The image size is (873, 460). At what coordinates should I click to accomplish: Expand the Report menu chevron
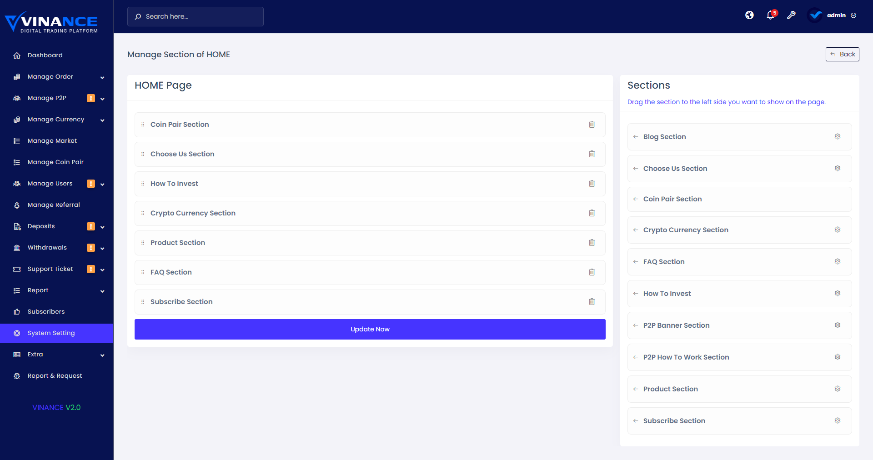coord(102,291)
